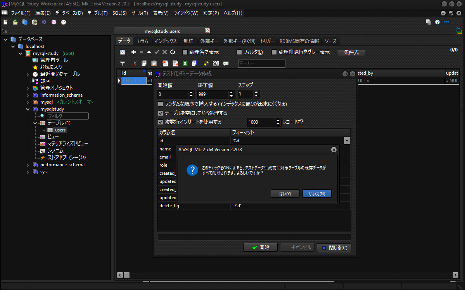
Task: Click はい(Y) in the confirmation dialog
Action: click(x=285, y=194)
